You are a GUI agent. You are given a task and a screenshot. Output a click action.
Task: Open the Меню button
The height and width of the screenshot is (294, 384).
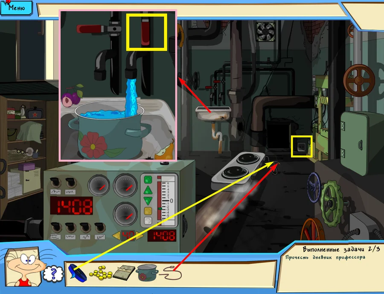tap(16, 7)
